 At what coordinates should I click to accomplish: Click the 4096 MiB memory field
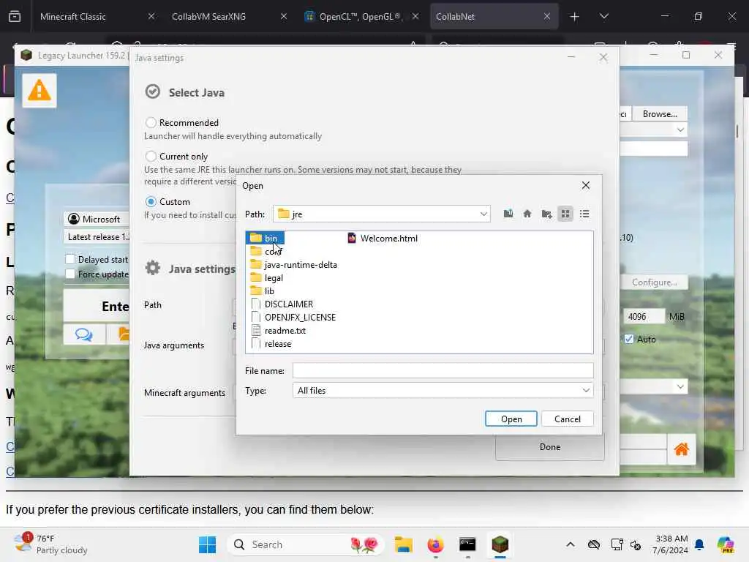(x=644, y=316)
